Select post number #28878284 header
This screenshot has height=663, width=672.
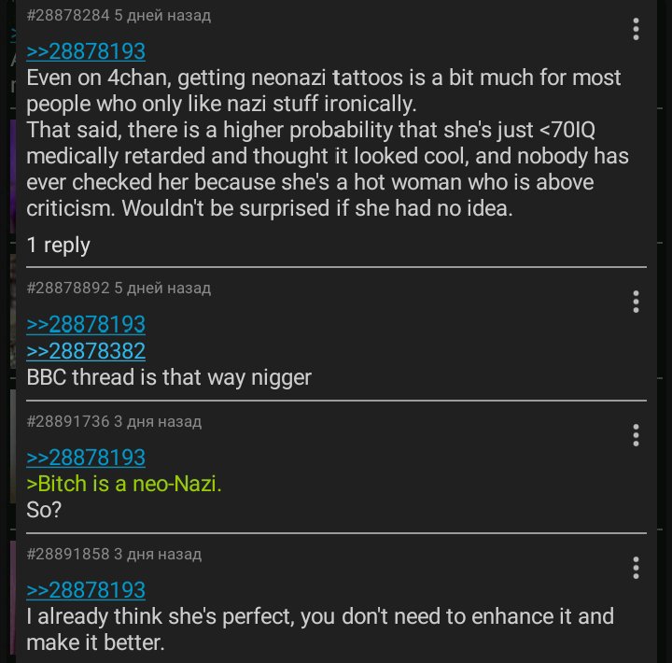tap(68, 16)
